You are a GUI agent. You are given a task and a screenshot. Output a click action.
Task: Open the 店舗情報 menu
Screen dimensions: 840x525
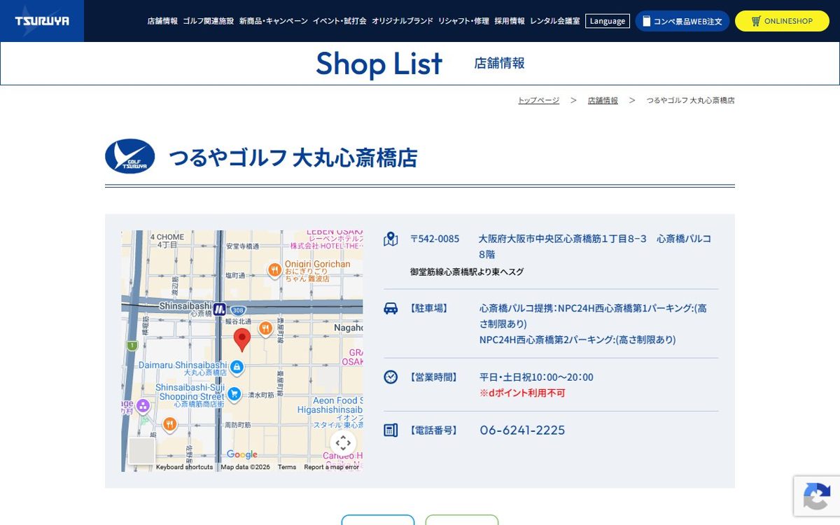[162, 21]
